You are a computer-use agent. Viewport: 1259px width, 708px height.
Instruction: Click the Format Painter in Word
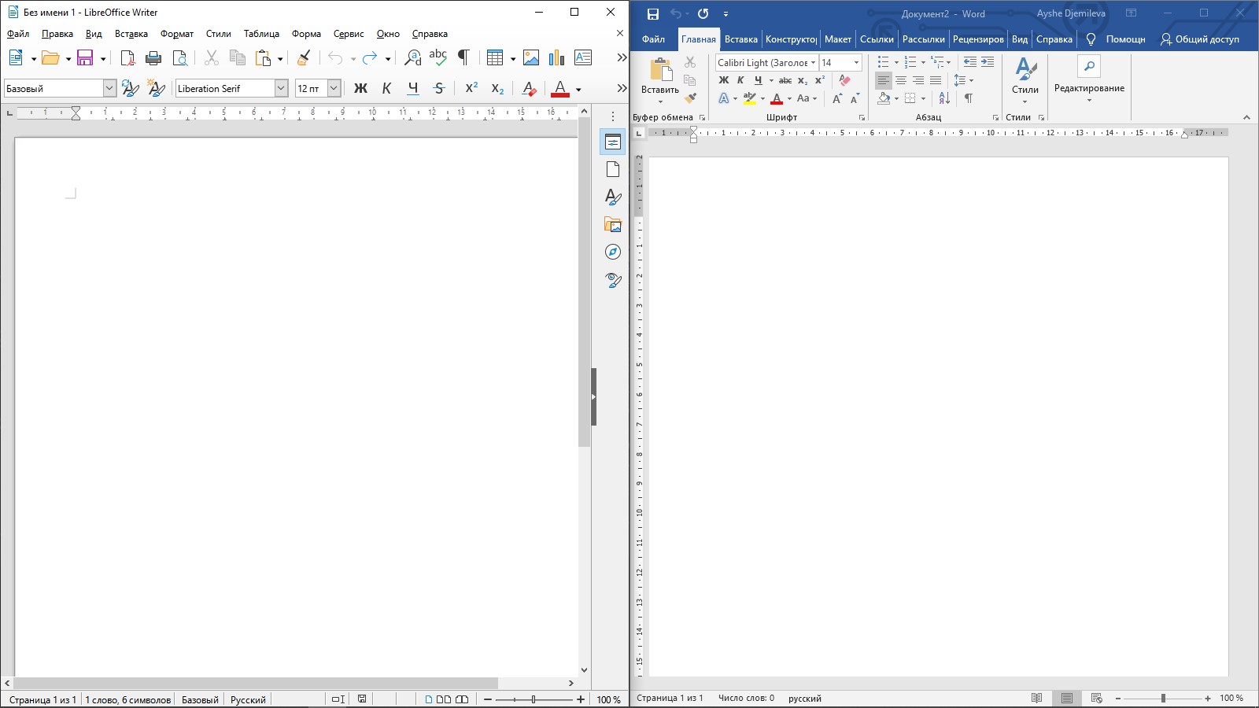(690, 98)
